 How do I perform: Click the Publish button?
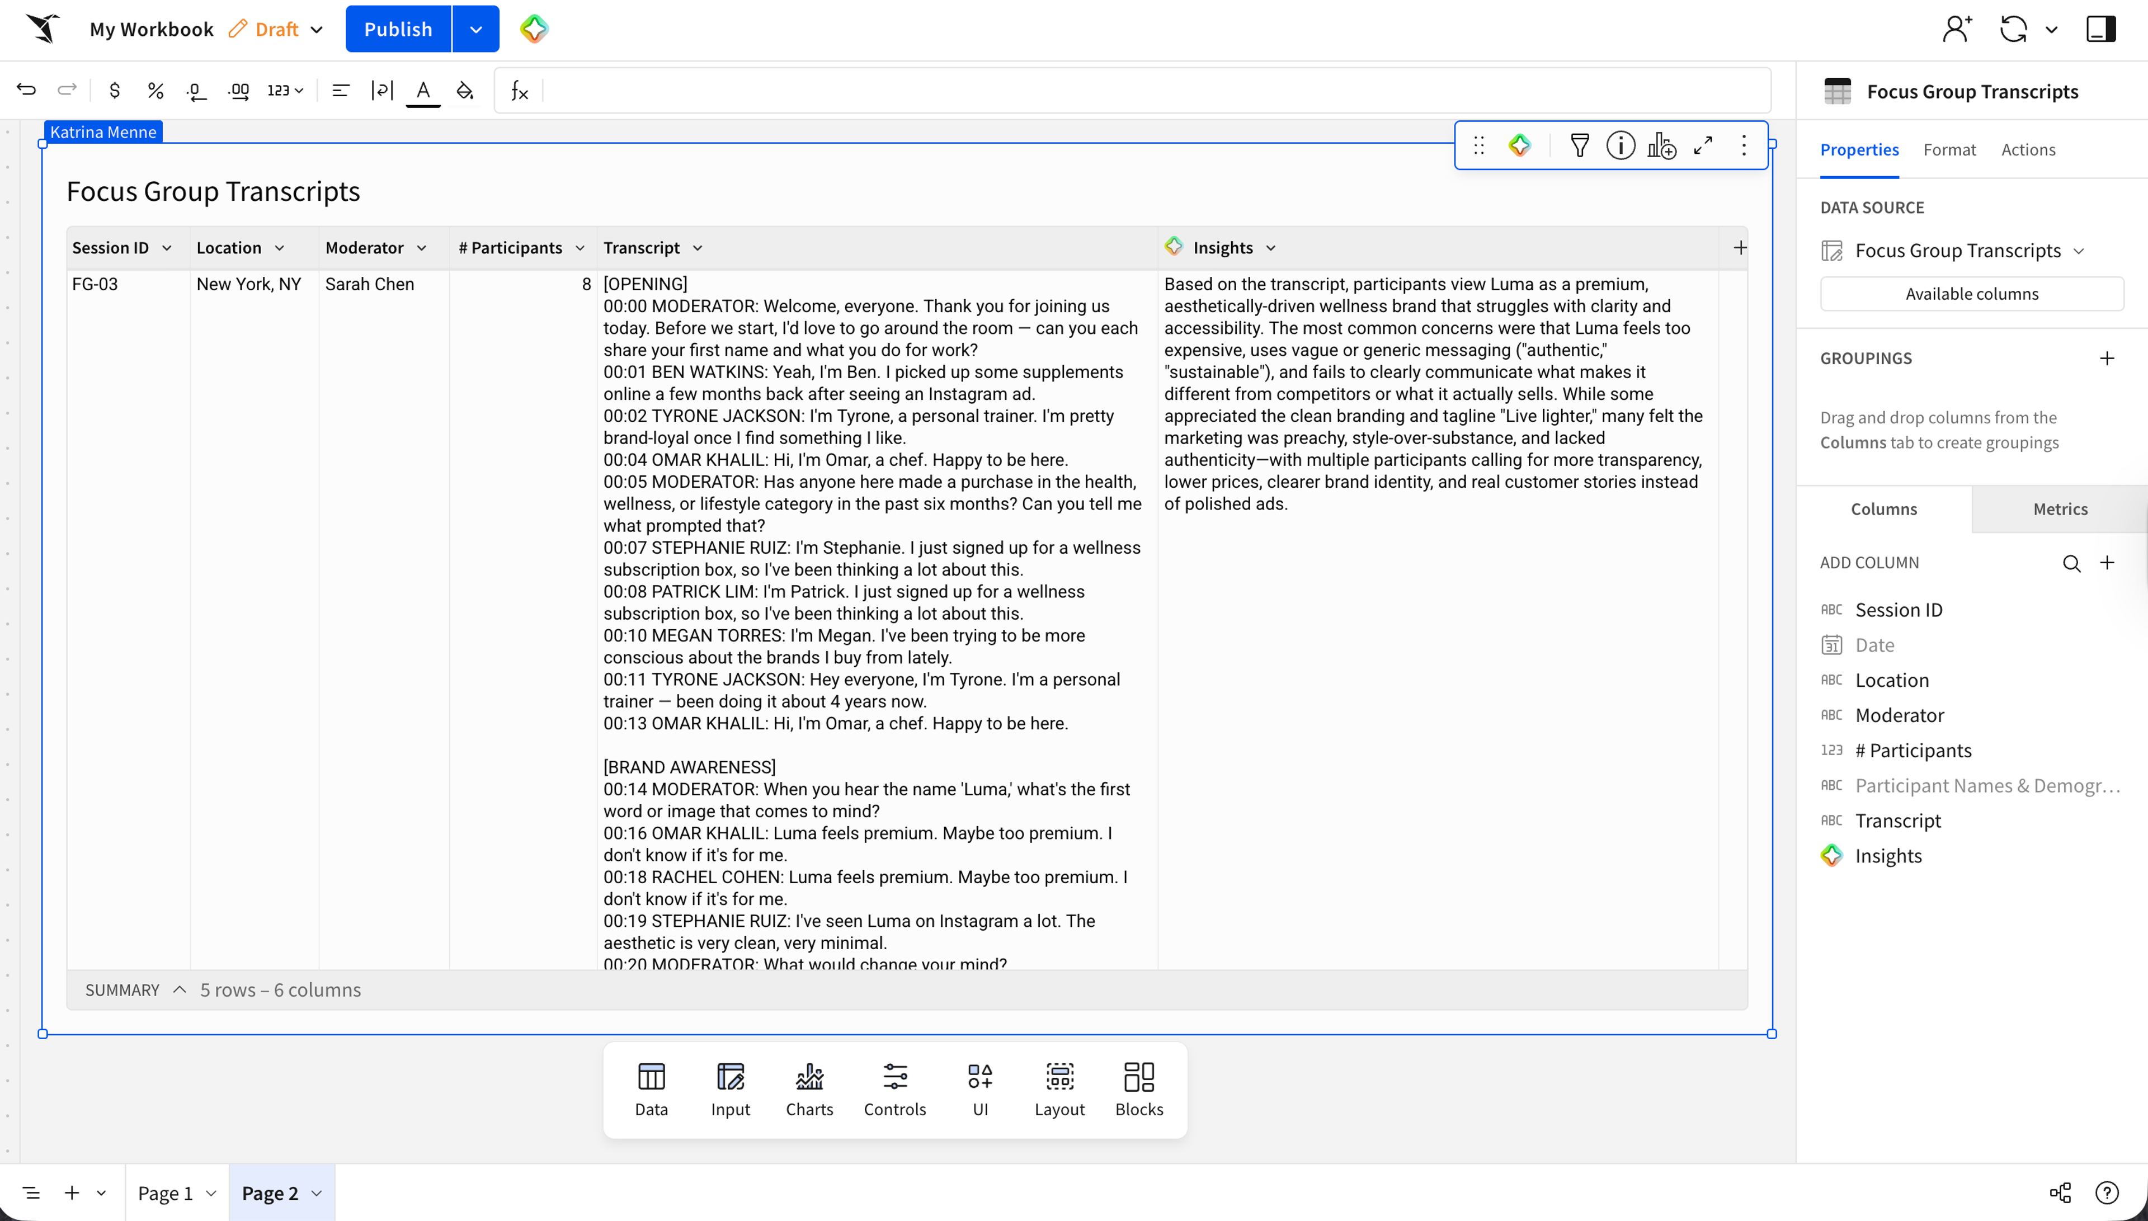(x=398, y=29)
